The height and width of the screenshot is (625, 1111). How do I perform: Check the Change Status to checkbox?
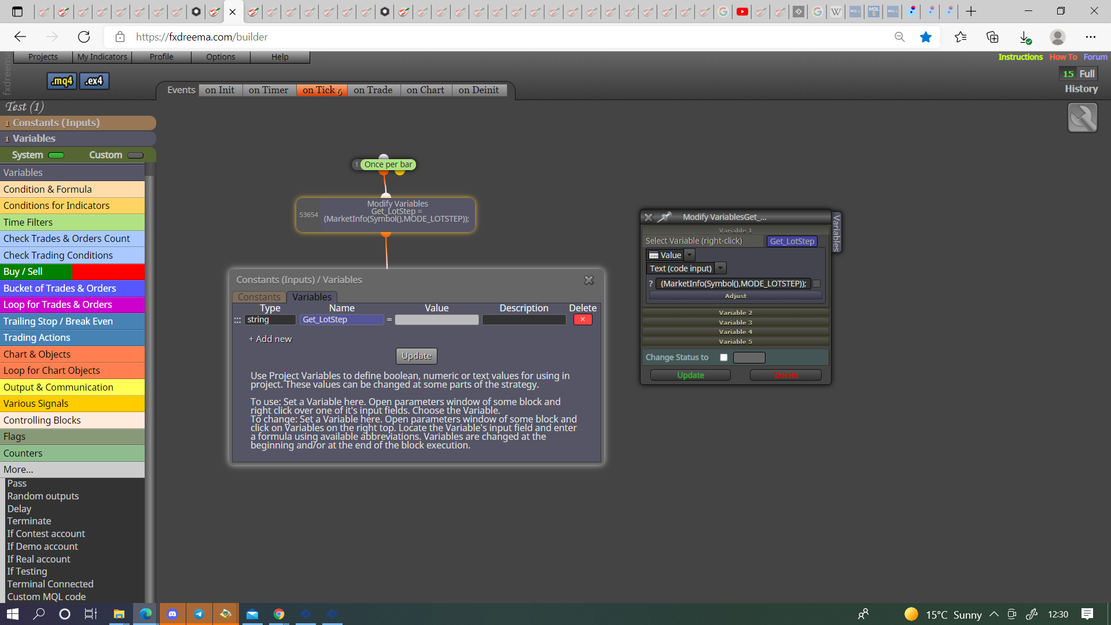point(723,358)
